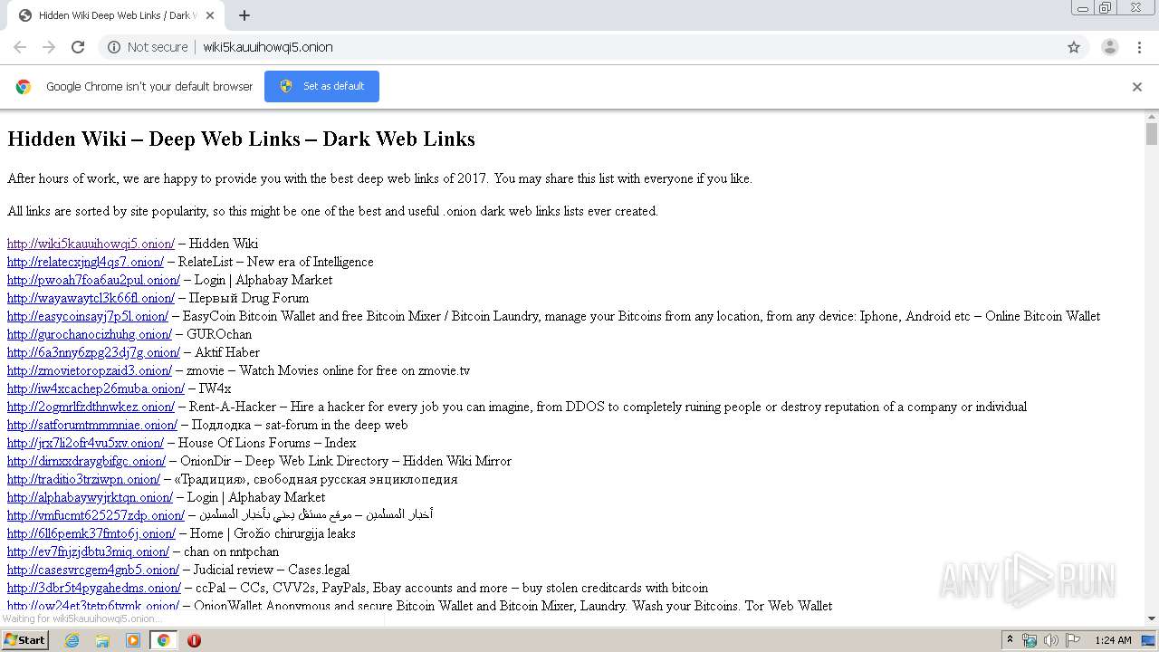Open the relatecxjngl4qs7.onion link

coord(85,262)
